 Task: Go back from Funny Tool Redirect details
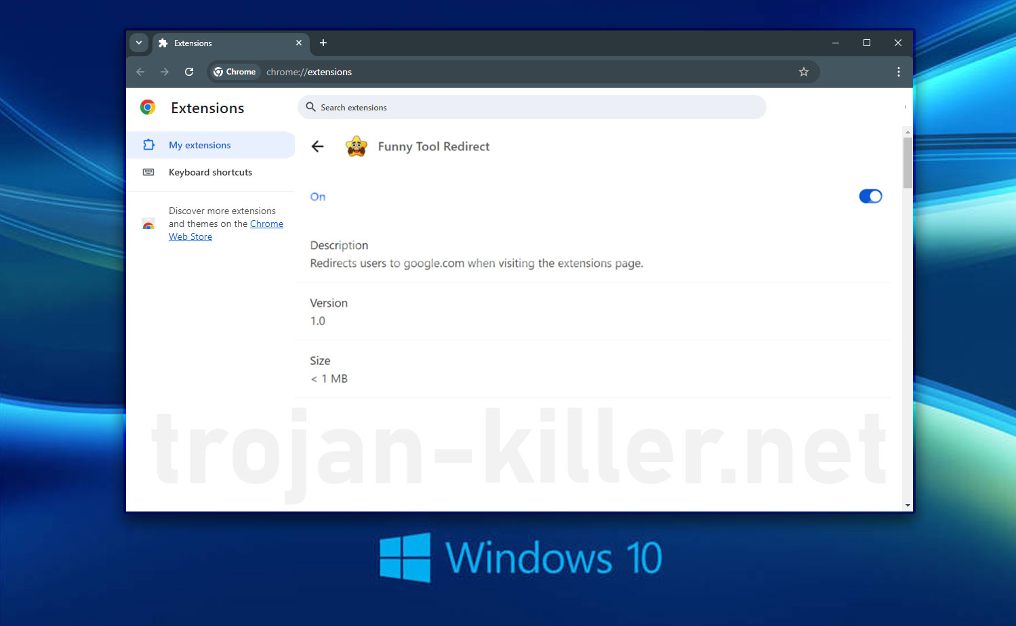(317, 146)
